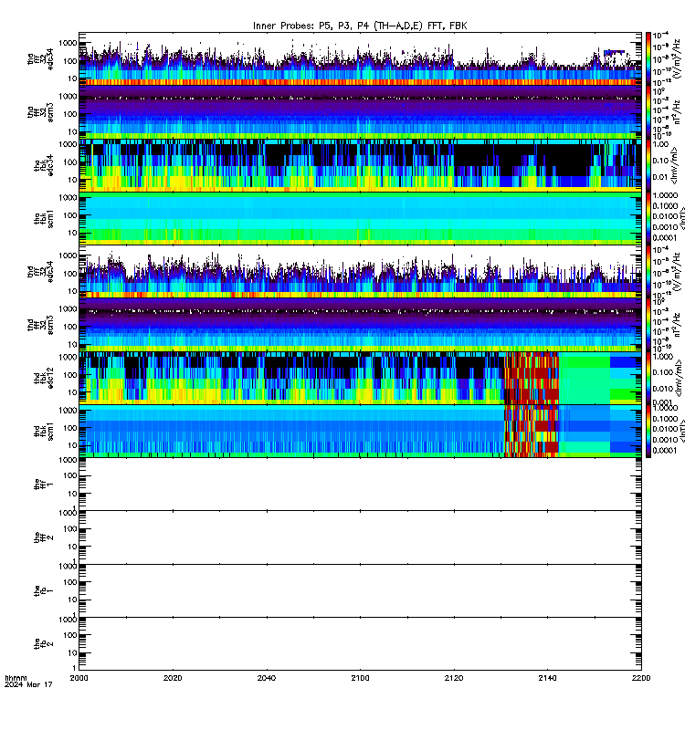
Task: Select the thd fbk scm1 panel label
Action: coord(44,431)
